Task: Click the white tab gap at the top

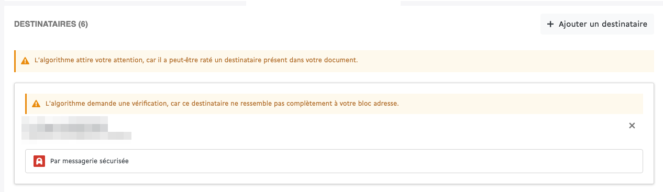Action: 323,3
